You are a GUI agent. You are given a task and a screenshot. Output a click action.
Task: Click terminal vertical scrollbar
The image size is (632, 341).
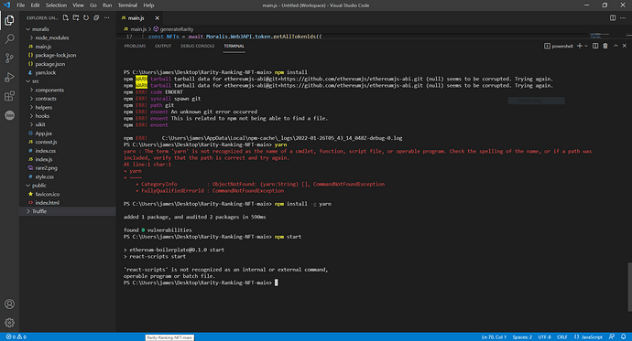click(x=629, y=287)
